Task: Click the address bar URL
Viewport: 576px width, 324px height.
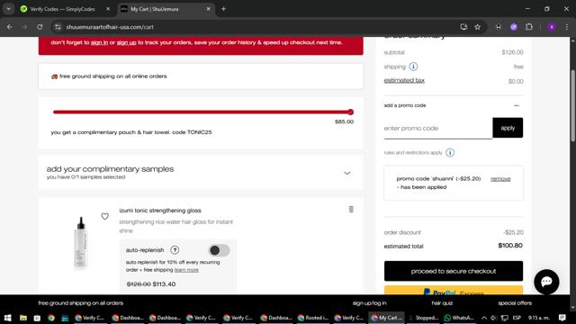Action: (110, 27)
